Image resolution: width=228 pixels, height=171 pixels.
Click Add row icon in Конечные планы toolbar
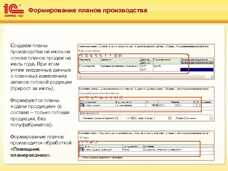82,55
